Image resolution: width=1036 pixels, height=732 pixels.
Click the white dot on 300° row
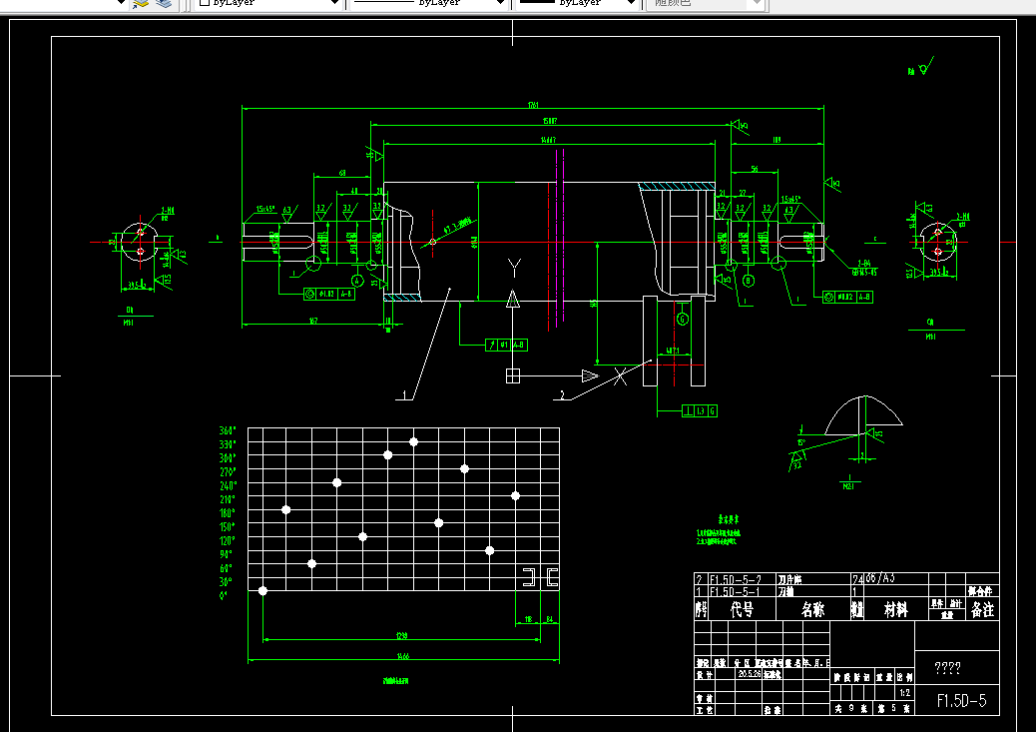388,455
